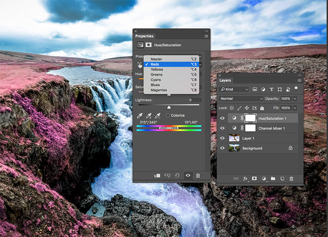Choose Reds in the color range menu
This screenshot has width=328, height=237.
coord(171,64)
